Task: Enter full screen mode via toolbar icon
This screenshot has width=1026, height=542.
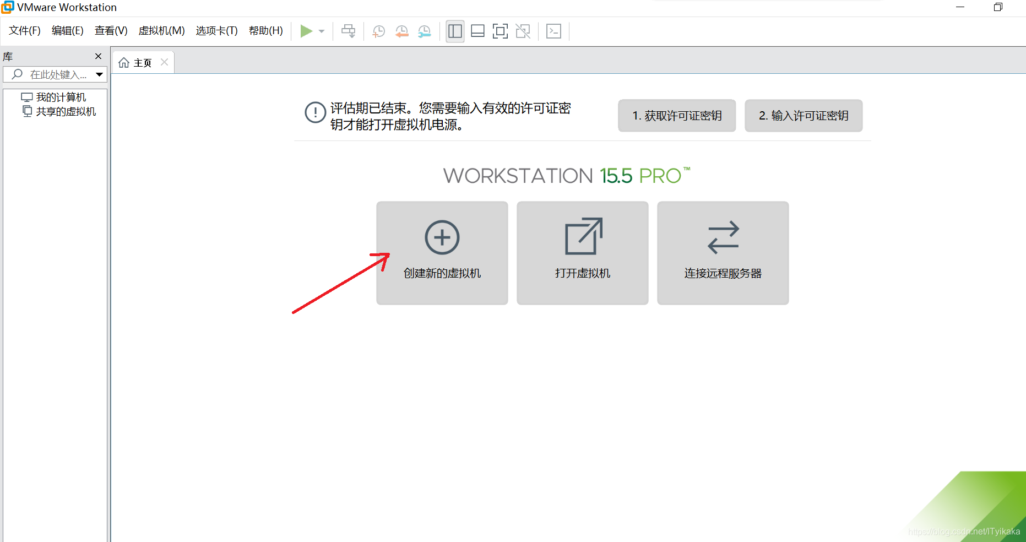Action: click(500, 31)
